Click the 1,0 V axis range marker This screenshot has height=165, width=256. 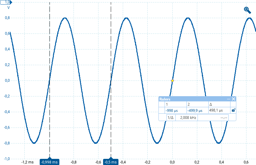coord(6,2)
